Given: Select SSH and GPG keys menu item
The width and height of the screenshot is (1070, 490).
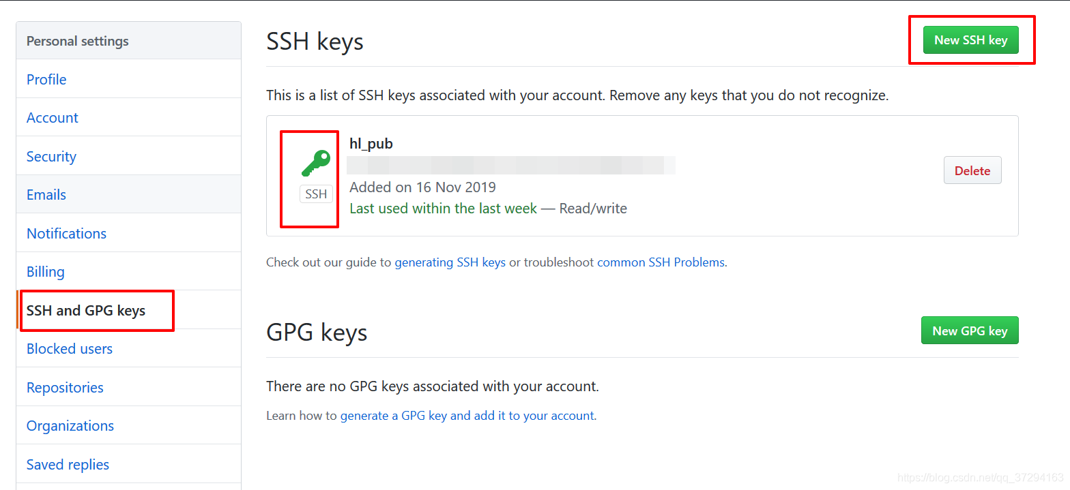Looking at the screenshot, I should [86, 311].
